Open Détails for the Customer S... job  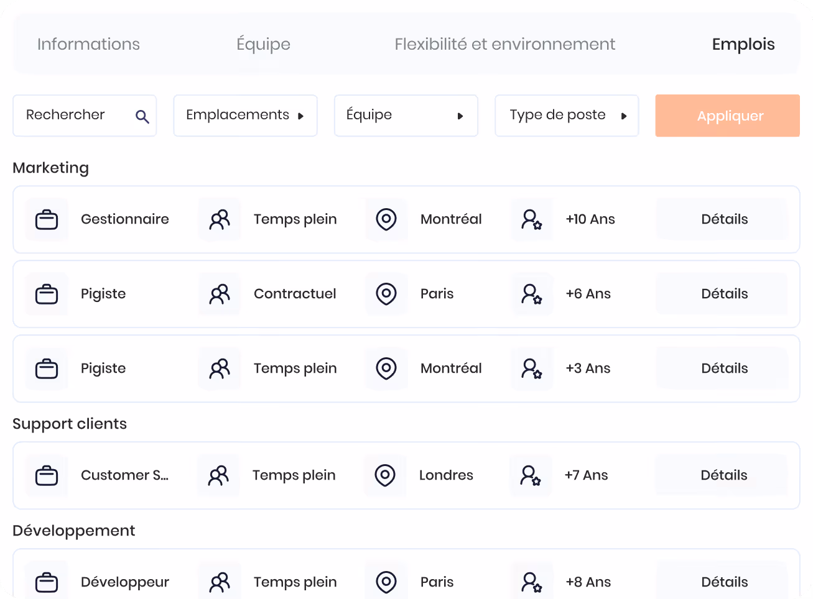722,475
